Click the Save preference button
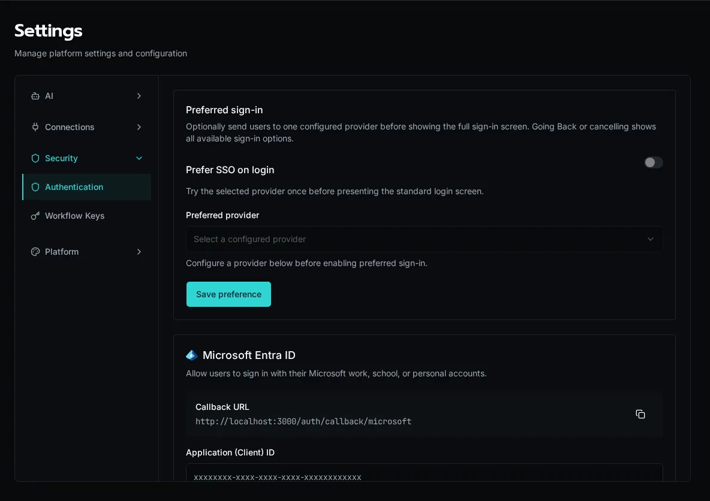The image size is (710, 501). click(228, 294)
